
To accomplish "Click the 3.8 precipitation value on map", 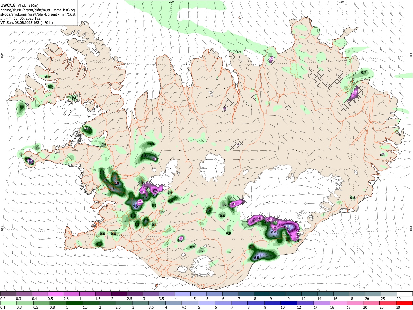I will pos(105,180).
